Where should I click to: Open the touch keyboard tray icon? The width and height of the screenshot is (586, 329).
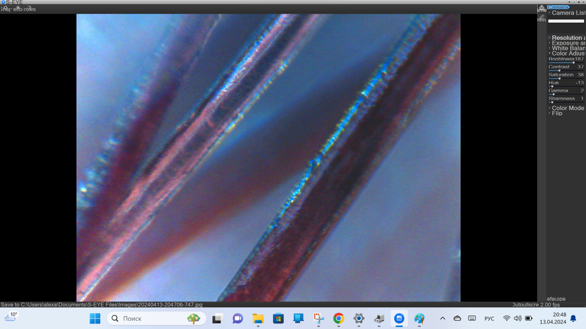(472, 318)
